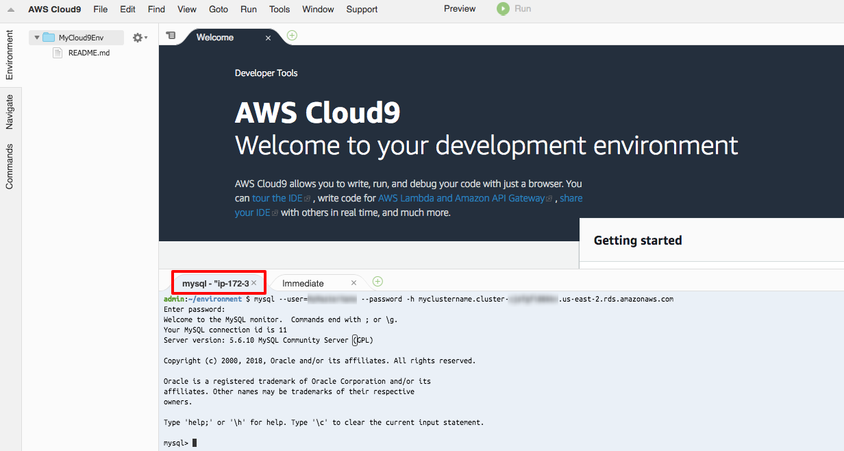Open the Tools menu
This screenshot has height=451, width=844.
click(x=280, y=9)
